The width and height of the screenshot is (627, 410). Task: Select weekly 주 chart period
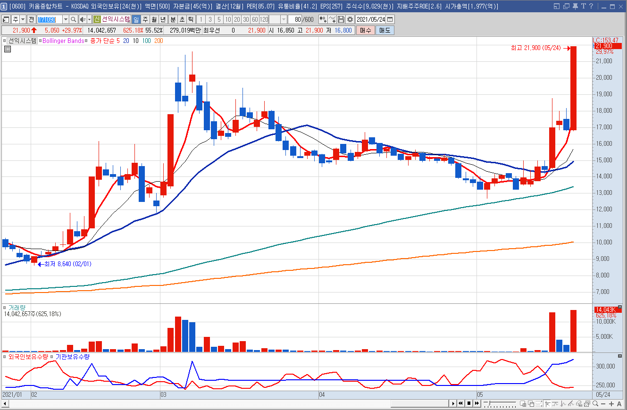pyautogui.click(x=145, y=19)
